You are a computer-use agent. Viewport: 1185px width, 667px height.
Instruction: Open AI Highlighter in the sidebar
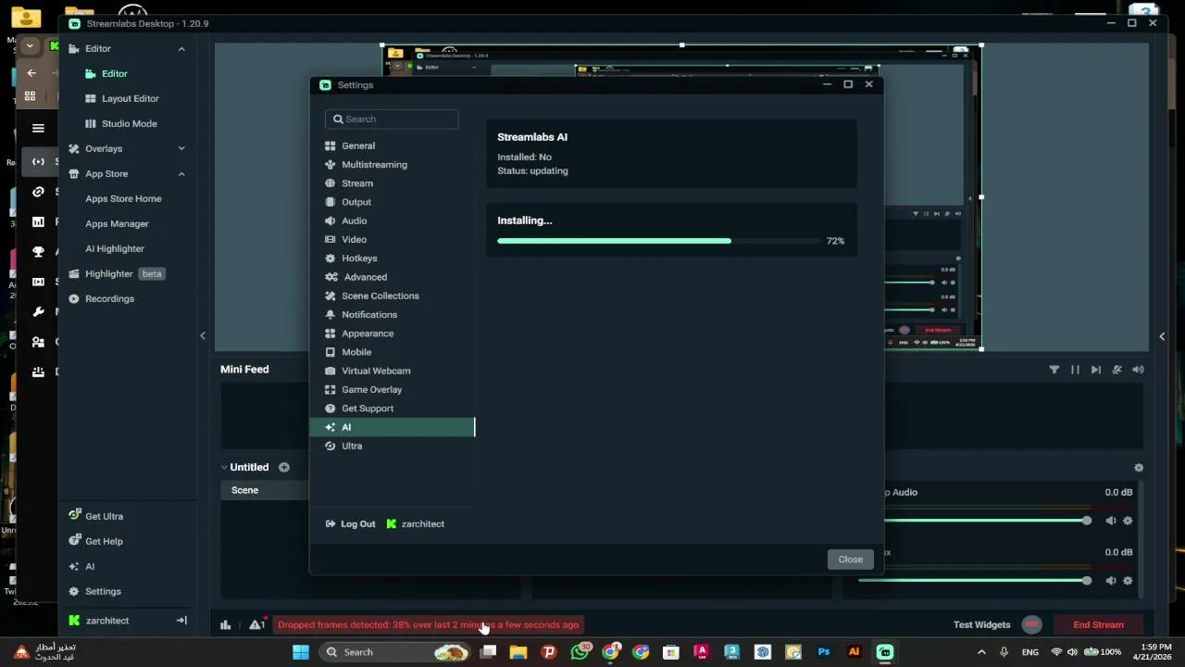(115, 248)
